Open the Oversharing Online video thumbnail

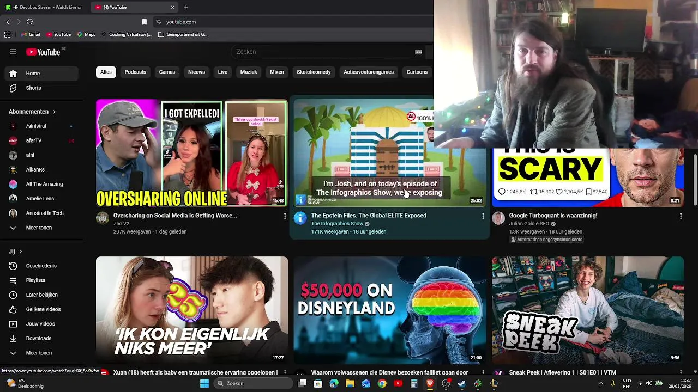click(x=192, y=153)
